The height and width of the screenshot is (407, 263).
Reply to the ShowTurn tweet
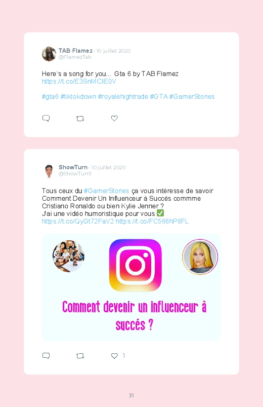coord(46,356)
